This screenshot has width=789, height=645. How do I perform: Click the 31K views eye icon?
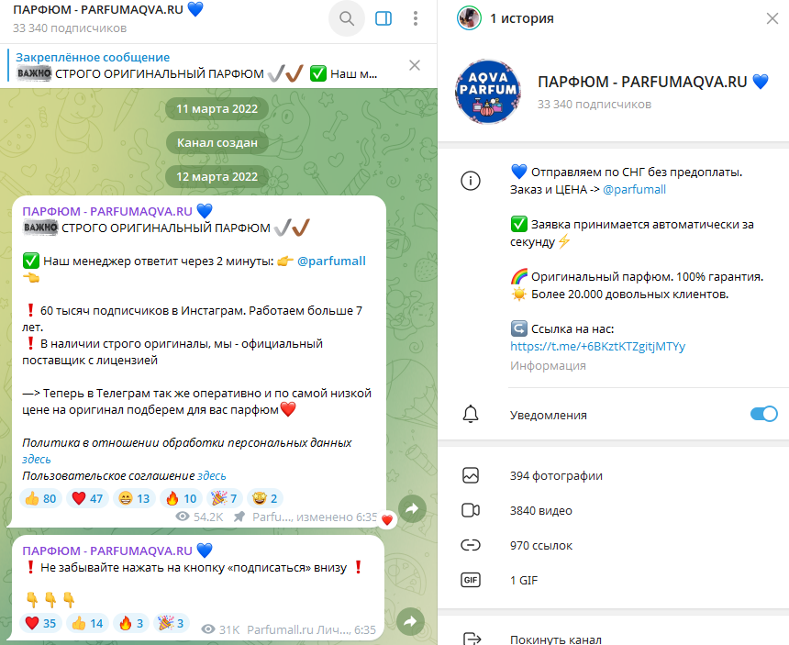click(208, 629)
